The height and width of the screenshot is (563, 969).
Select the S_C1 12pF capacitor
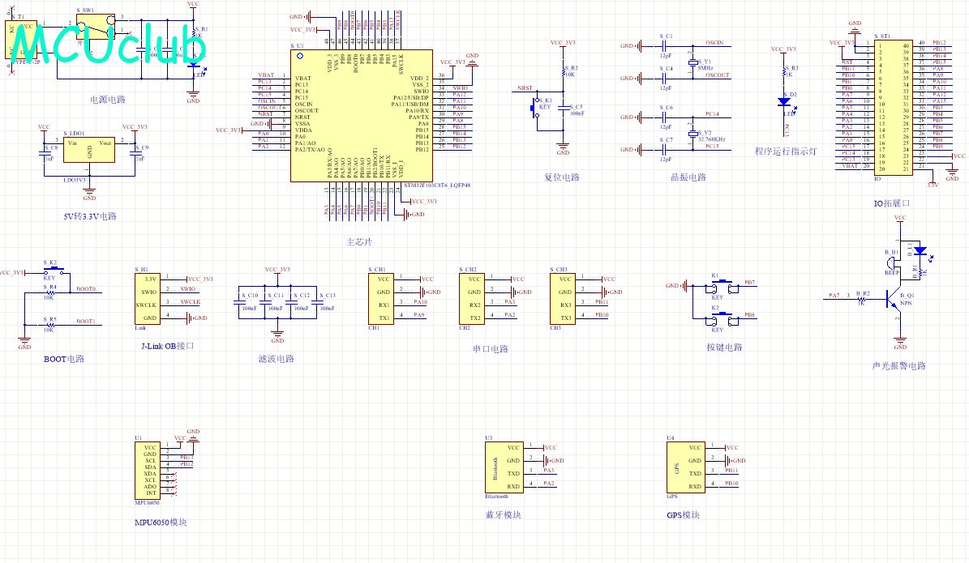tap(666, 45)
